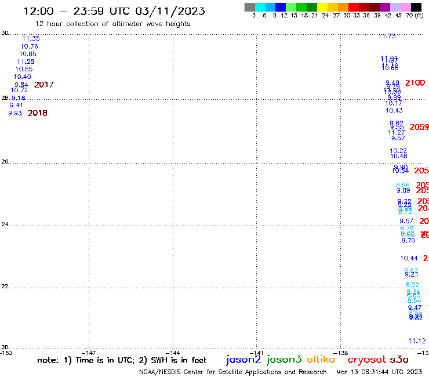
Task: Click the '12 hour collection of altimeter wave heights' subtitle
Action: click(112, 24)
